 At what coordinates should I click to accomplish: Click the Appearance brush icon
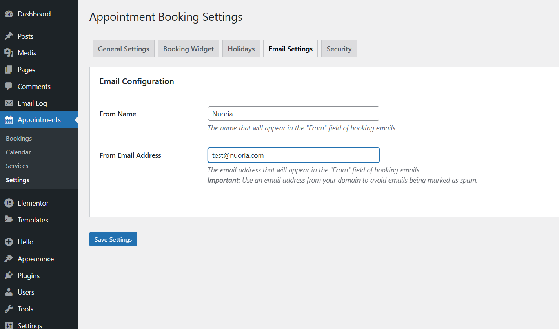(9, 258)
